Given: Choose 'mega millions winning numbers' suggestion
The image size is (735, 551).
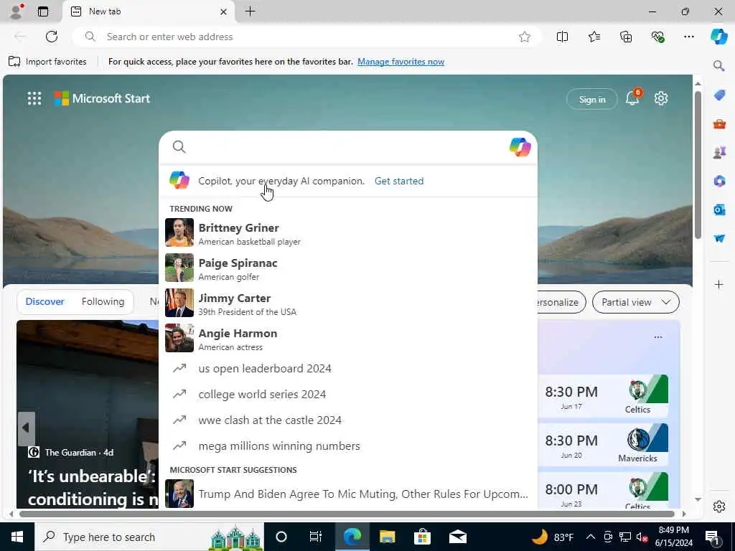Looking at the screenshot, I should coord(348,446).
